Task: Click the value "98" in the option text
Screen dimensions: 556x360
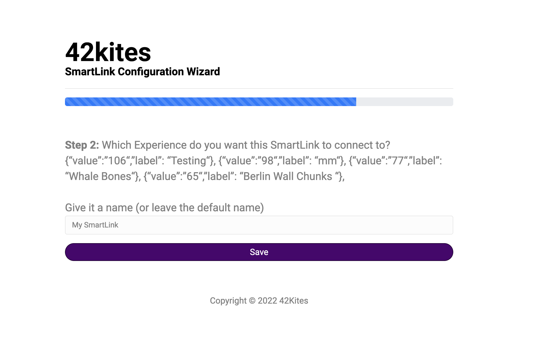Action: 267,161
